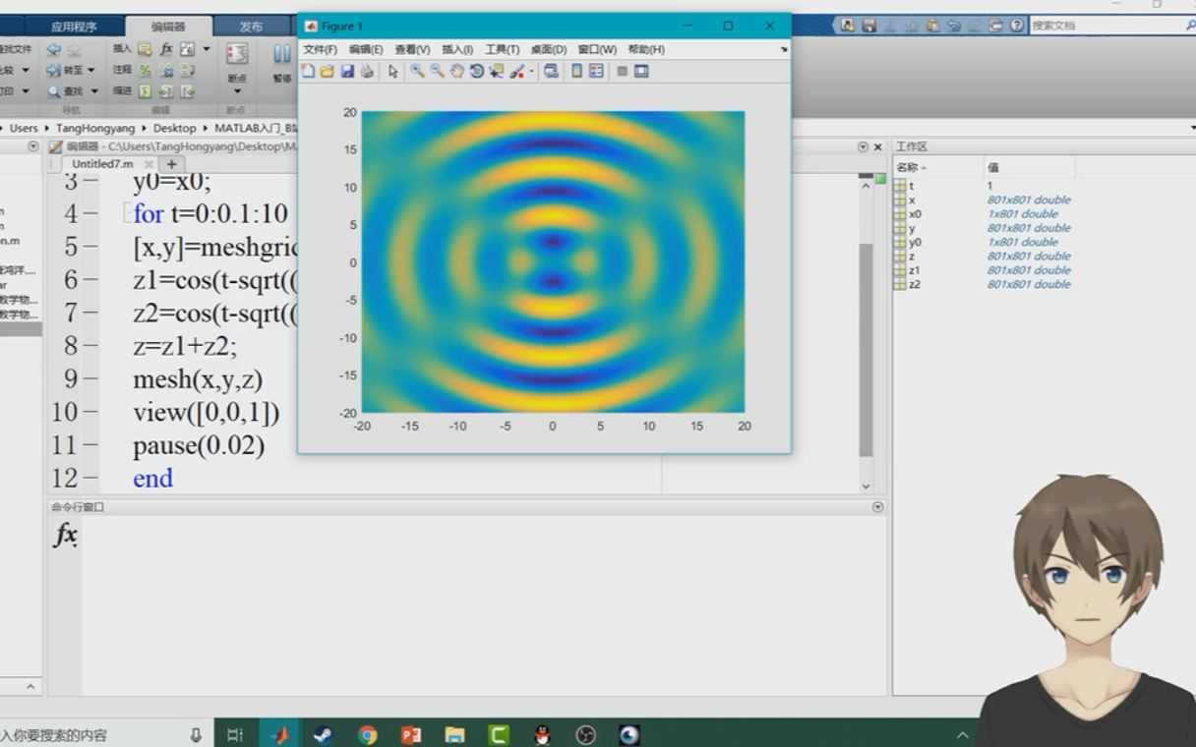Expand the 断点 dropdown arrow

(237, 91)
